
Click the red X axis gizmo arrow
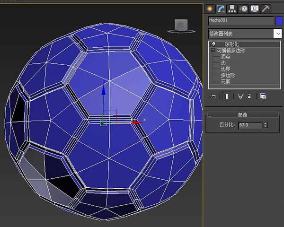[x=137, y=122]
